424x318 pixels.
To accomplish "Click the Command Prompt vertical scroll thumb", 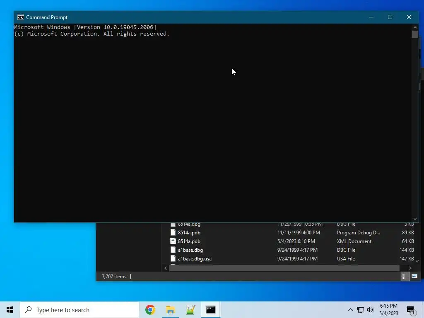I will [415, 34].
